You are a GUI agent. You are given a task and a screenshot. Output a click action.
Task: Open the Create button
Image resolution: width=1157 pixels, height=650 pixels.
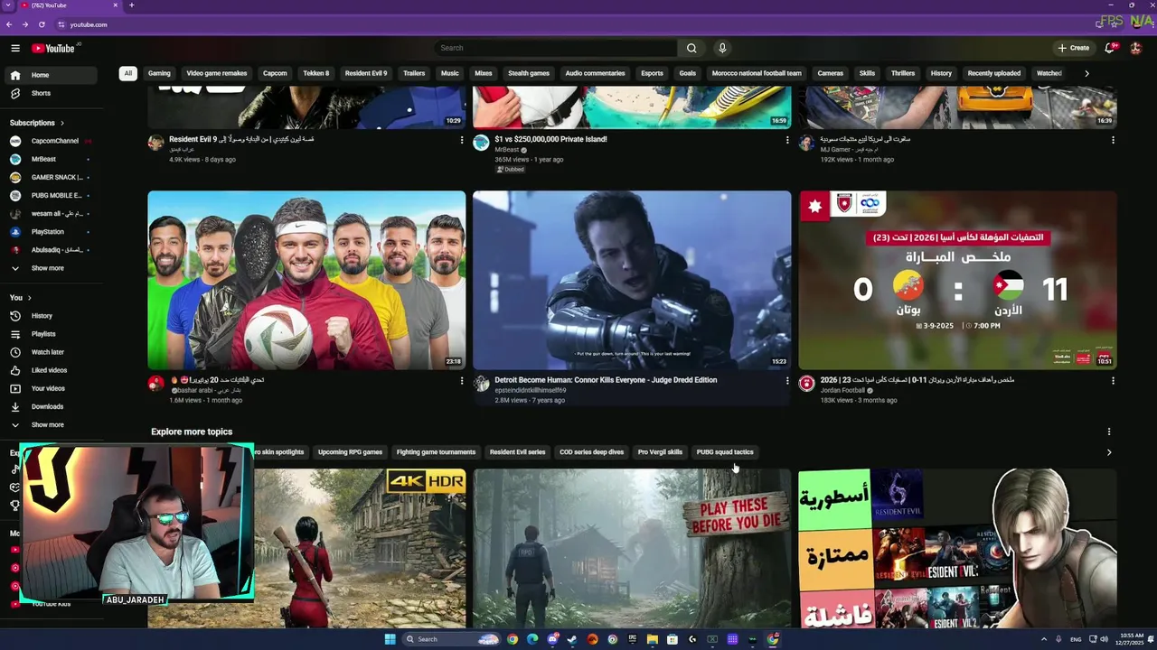pyautogui.click(x=1074, y=48)
